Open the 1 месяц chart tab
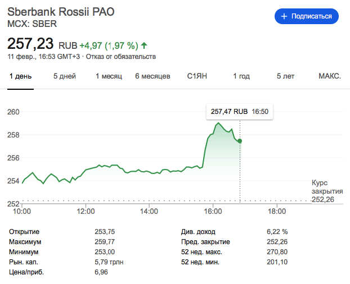Screen dimensions: 350x284 [109, 76]
